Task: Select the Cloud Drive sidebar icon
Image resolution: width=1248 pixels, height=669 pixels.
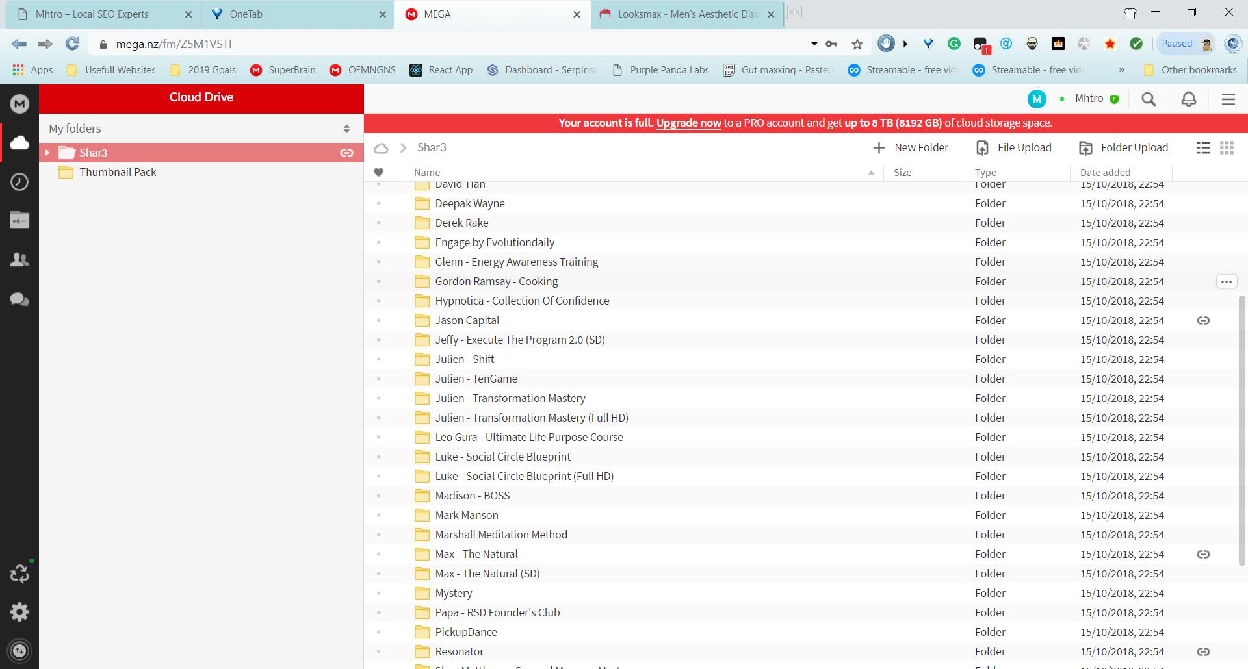Action: coord(19,143)
